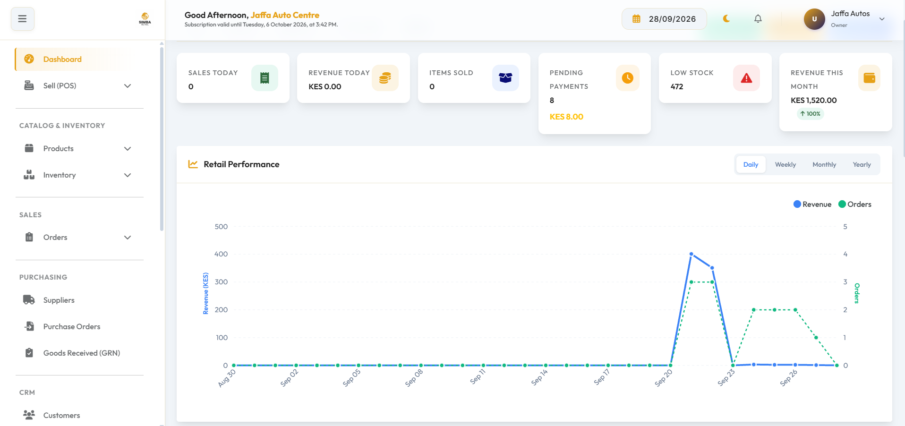This screenshot has width=905, height=426.
Task: Click the Sep 20 axis label
Action: (x=664, y=378)
